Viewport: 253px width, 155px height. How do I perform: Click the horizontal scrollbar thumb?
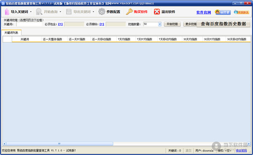59,144
